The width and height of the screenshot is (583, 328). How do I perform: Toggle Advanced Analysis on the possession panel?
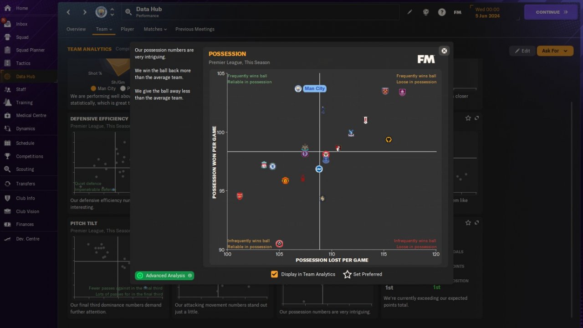[164, 276]
